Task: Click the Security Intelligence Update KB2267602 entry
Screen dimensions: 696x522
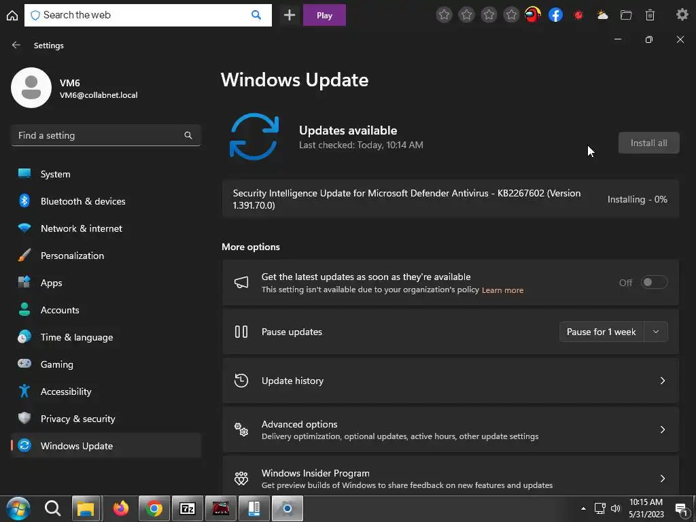Action: click(x=451, y=199)
